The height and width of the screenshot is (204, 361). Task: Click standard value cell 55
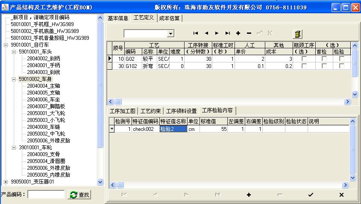pyautogui.click(x=214, y=129)
